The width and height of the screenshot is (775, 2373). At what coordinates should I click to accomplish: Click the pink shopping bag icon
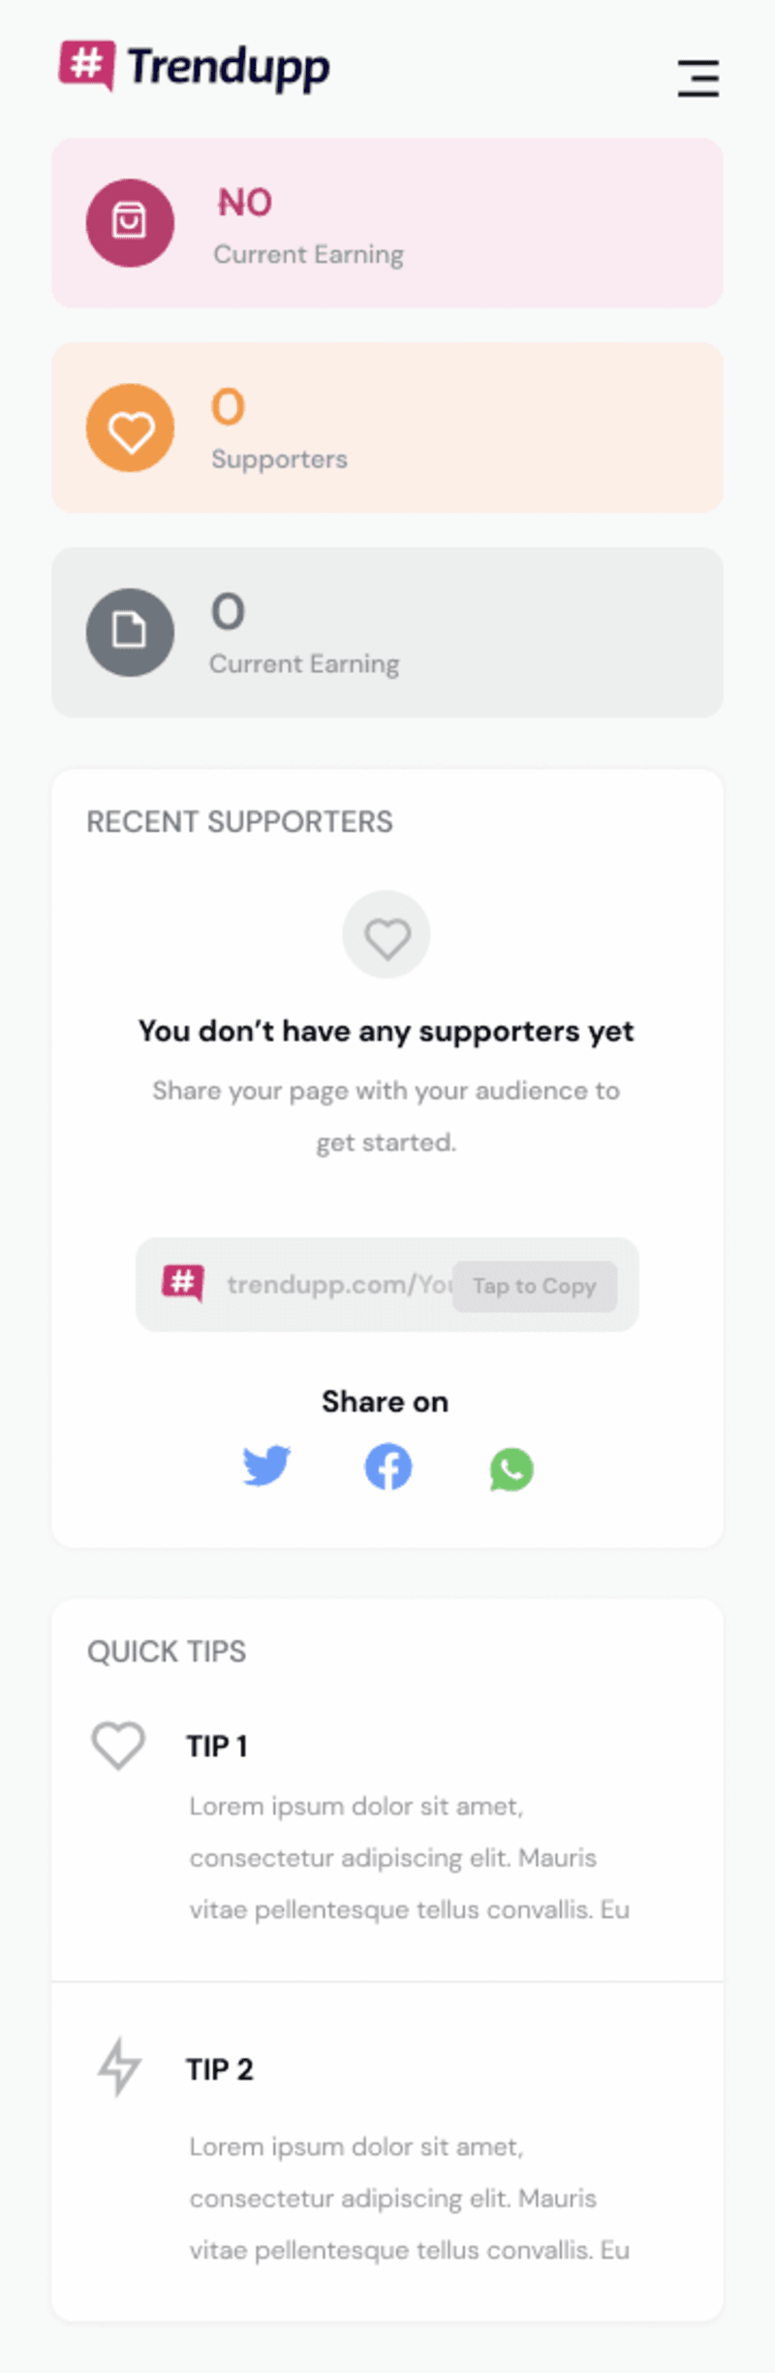130,222
